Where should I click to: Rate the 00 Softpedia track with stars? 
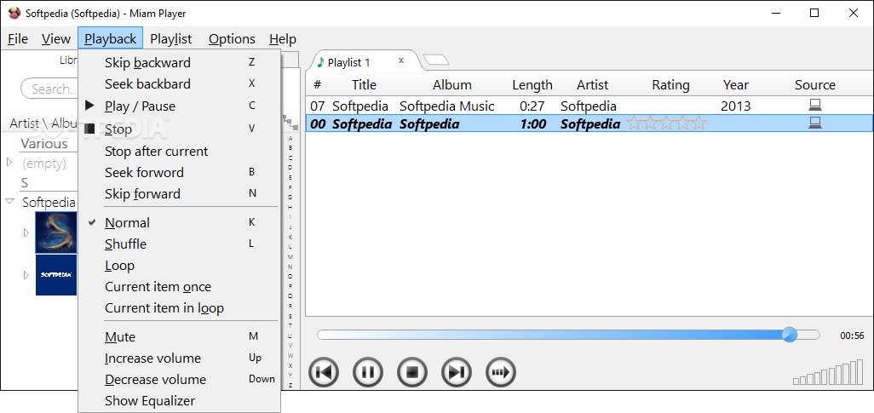click(666, 123)
